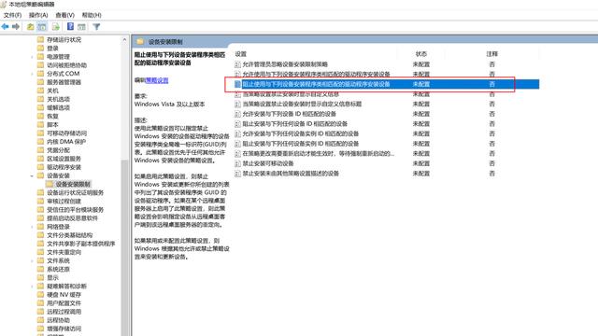The image size is (598, 336).
Task: Click the policy icon beside 禁止安装可移动设备
Action: [237, 163]
